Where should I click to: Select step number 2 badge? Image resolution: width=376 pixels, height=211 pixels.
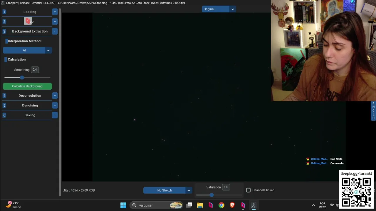(4, 21)
